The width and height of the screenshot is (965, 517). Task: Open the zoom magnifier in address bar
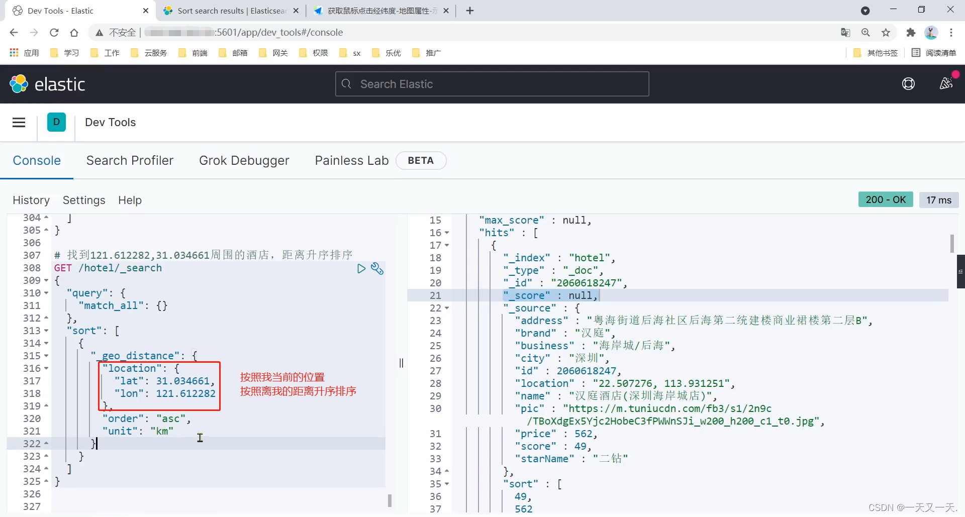point(865,33)
